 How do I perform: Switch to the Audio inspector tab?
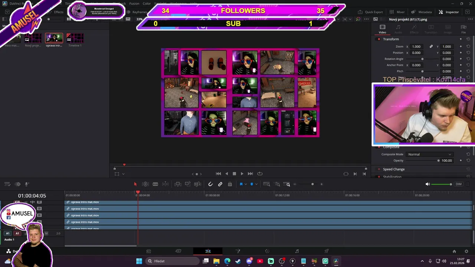pos(398,29)
